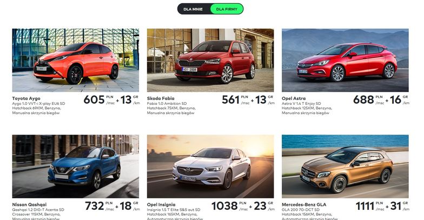Viewport: 424px width, 220px height.
Task: Click the Skoda Fabia title link
Action: (161, 98)
